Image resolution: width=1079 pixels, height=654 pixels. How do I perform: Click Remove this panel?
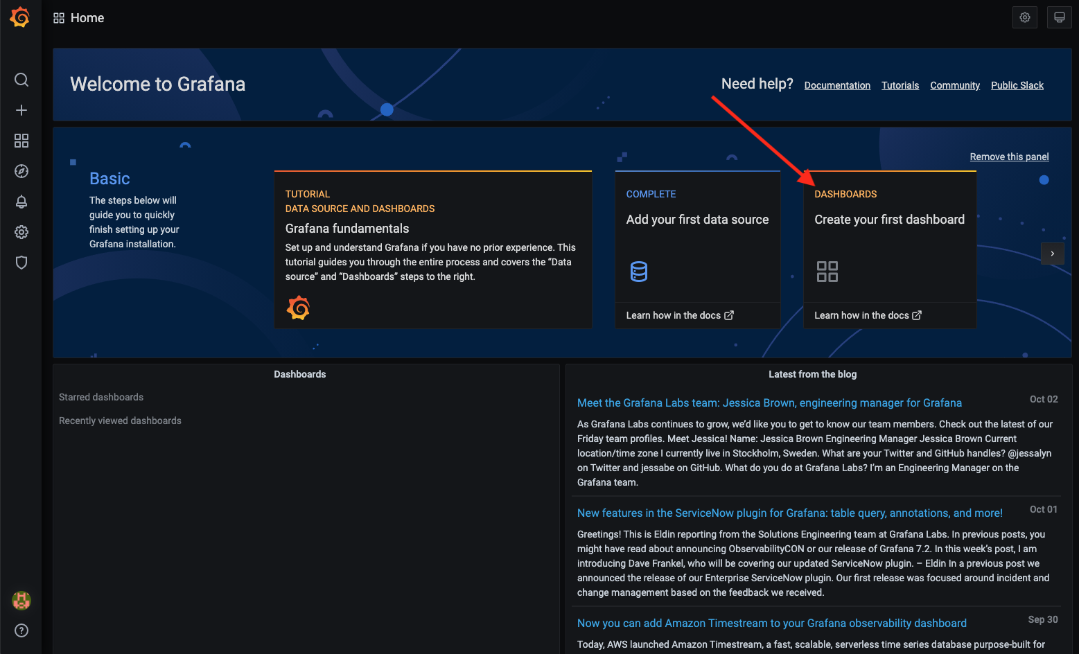1009,157
